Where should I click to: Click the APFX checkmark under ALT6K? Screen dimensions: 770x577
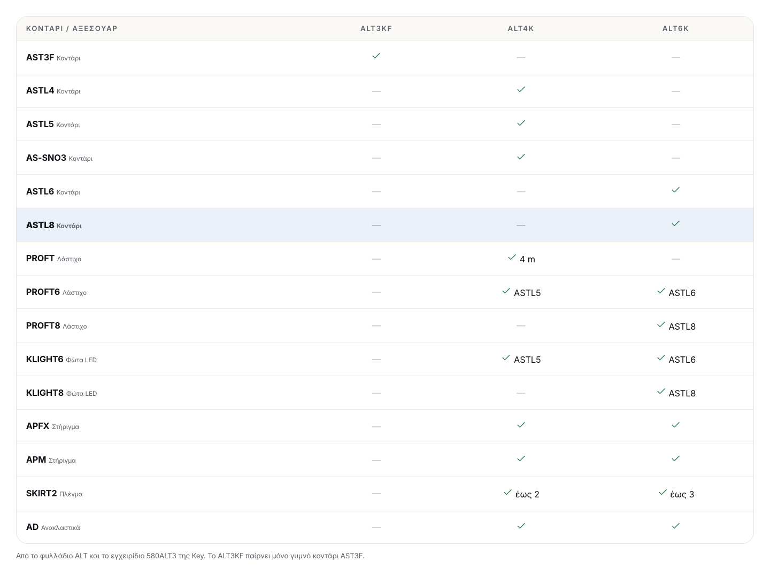676,425
